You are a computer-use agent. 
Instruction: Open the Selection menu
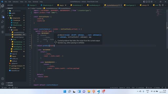pyautogui.click(x=15, y=2)
